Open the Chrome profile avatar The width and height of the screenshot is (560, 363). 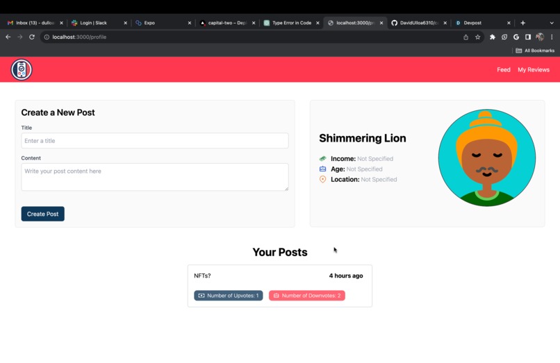point(540,37)
